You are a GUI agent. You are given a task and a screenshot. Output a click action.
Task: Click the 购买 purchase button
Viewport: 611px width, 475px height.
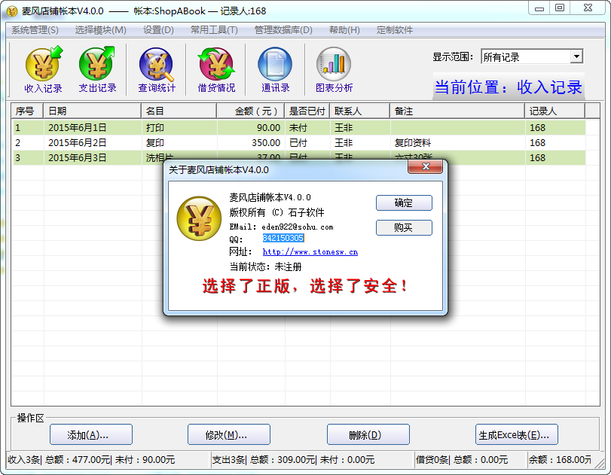404,227
